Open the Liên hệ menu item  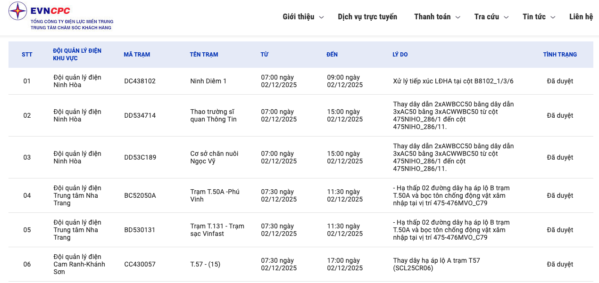581,17
